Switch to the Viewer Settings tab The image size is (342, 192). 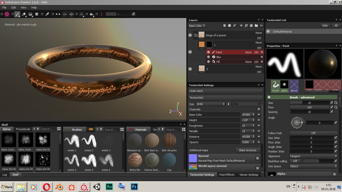click(x=249, y=175)
